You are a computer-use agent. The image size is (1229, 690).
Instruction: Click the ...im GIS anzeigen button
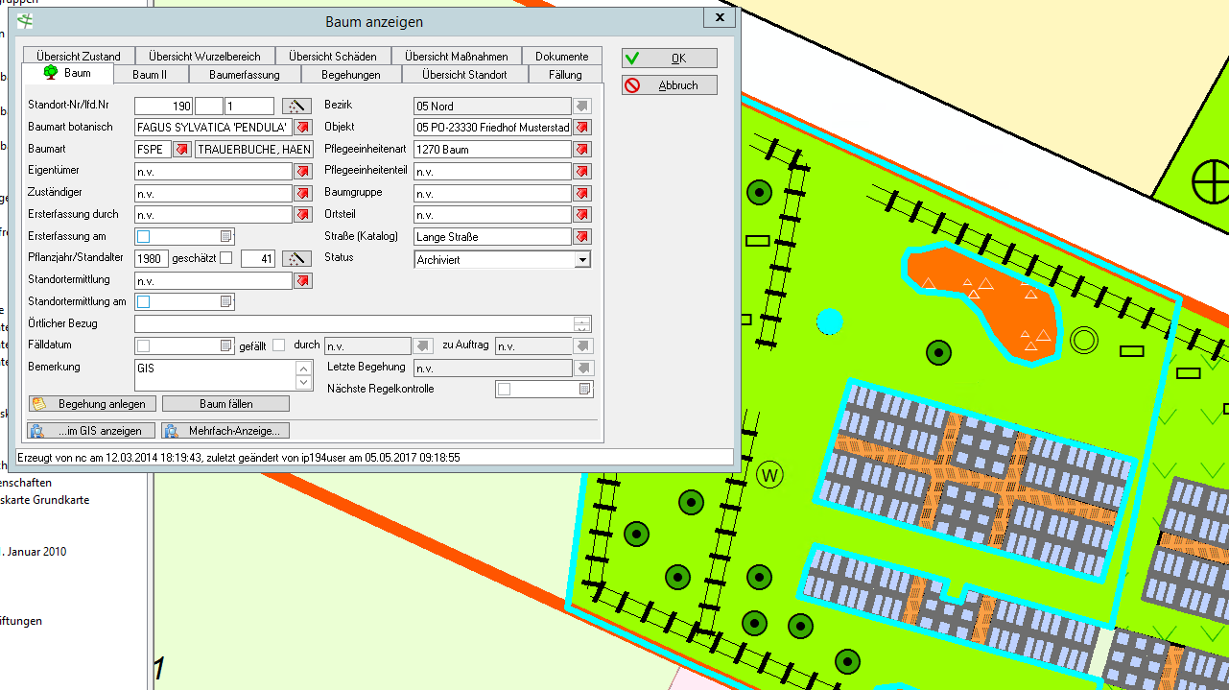[x=90, y=431]
